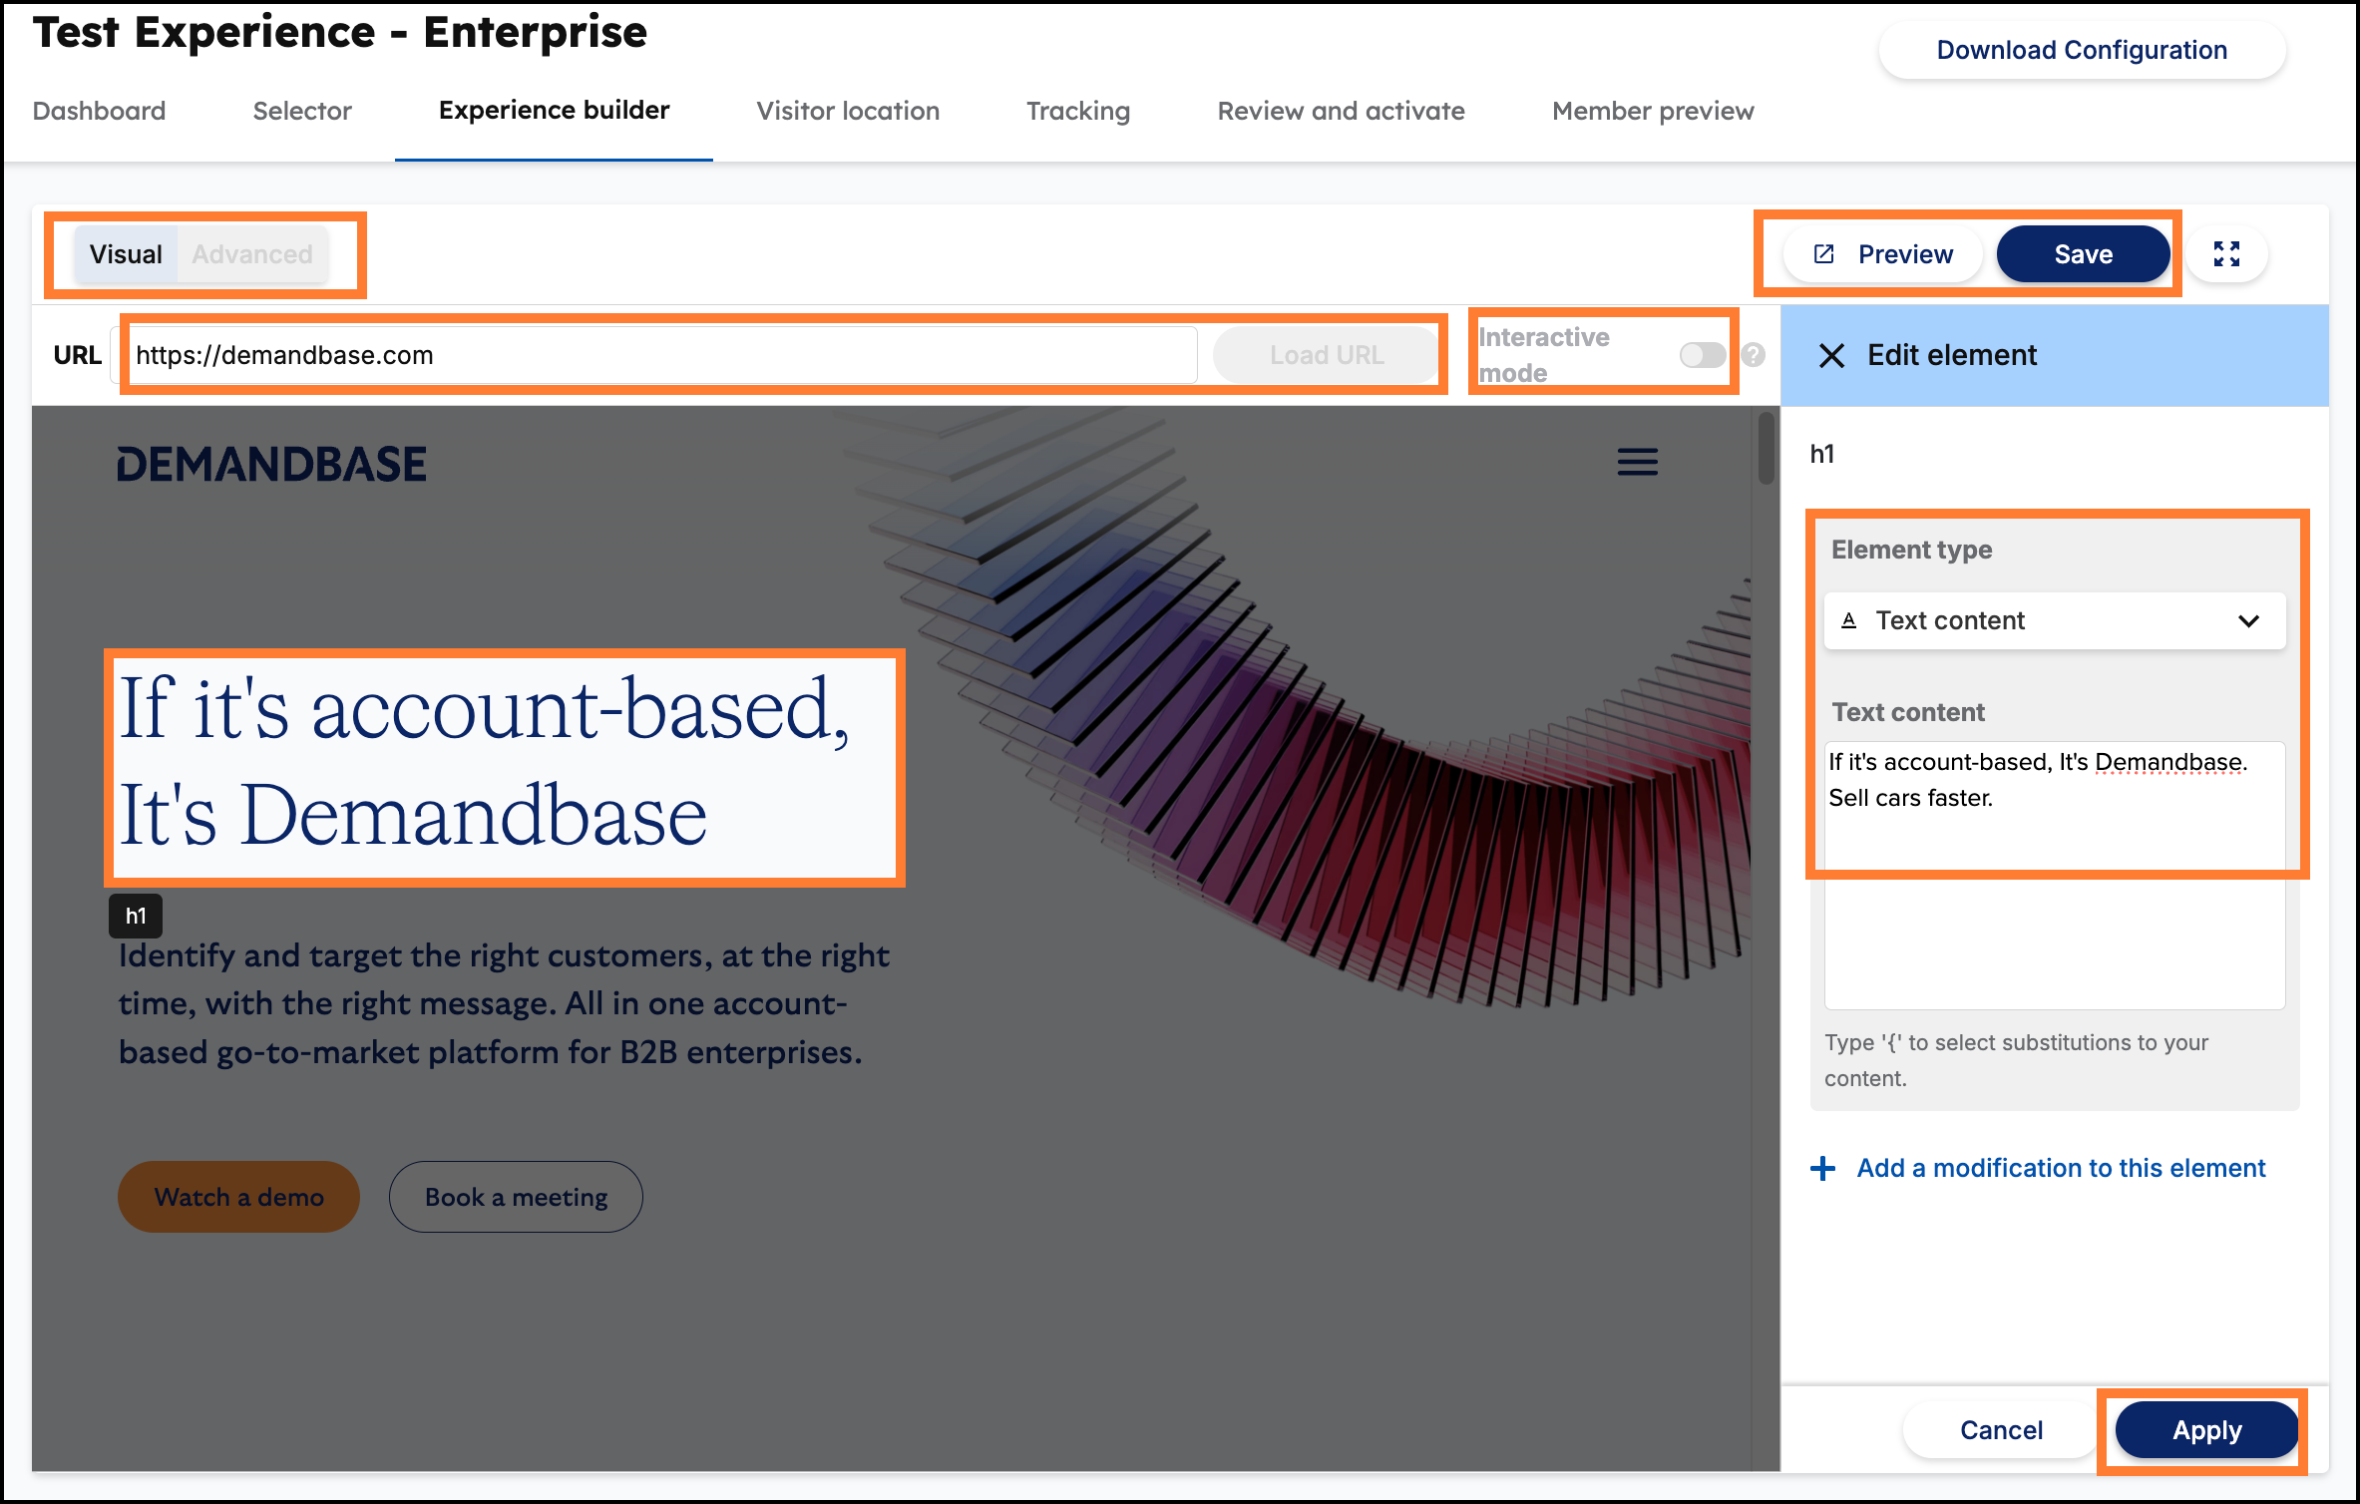Click inside the URL input field
Screen dimensions: 2360x1504
[x=658, y=354]
